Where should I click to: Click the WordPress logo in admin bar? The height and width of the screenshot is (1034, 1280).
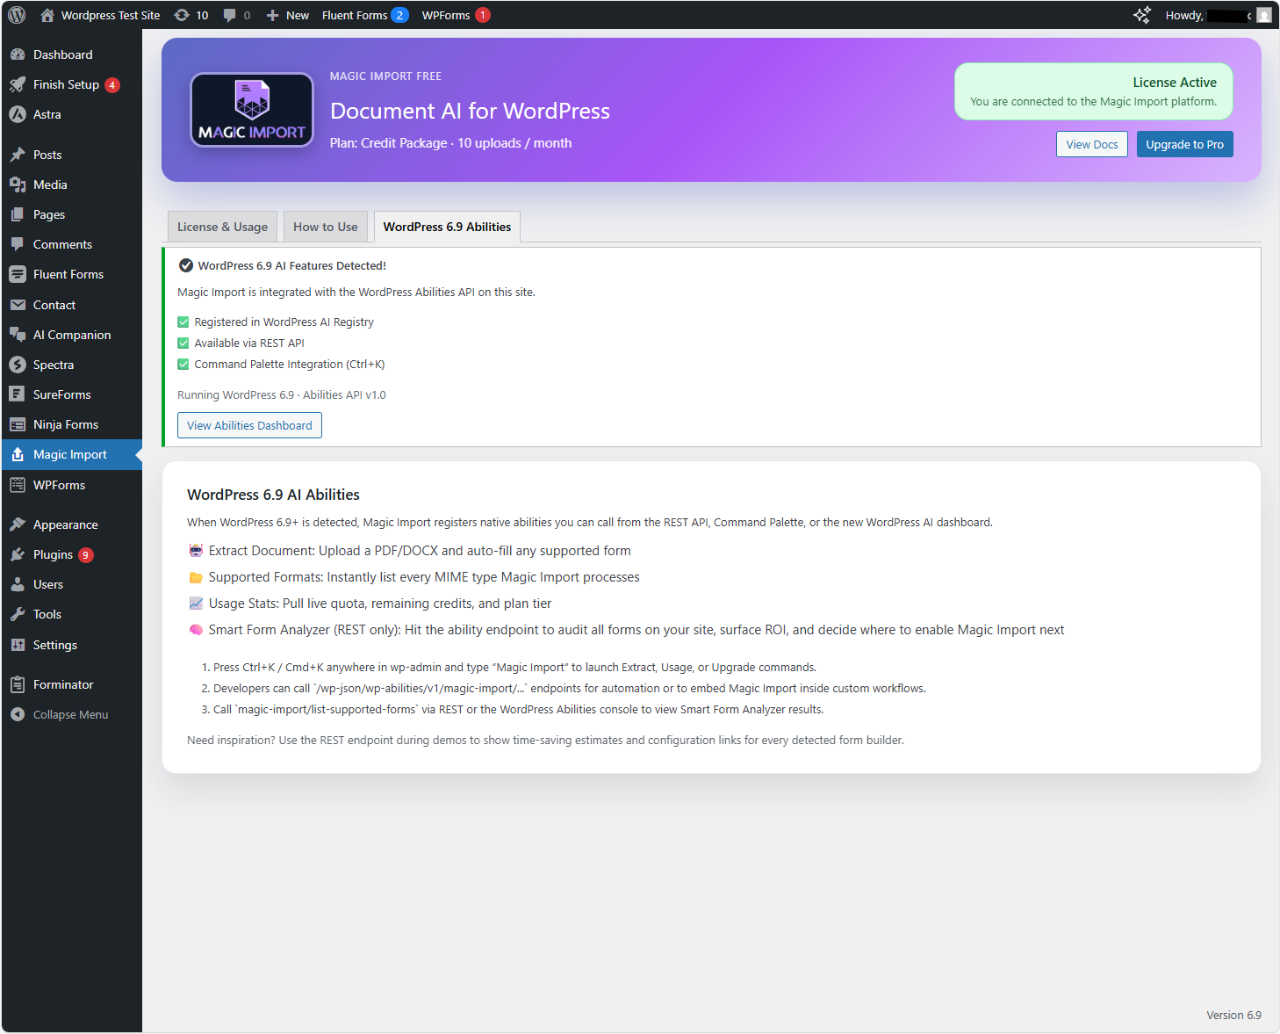(17, 15)
